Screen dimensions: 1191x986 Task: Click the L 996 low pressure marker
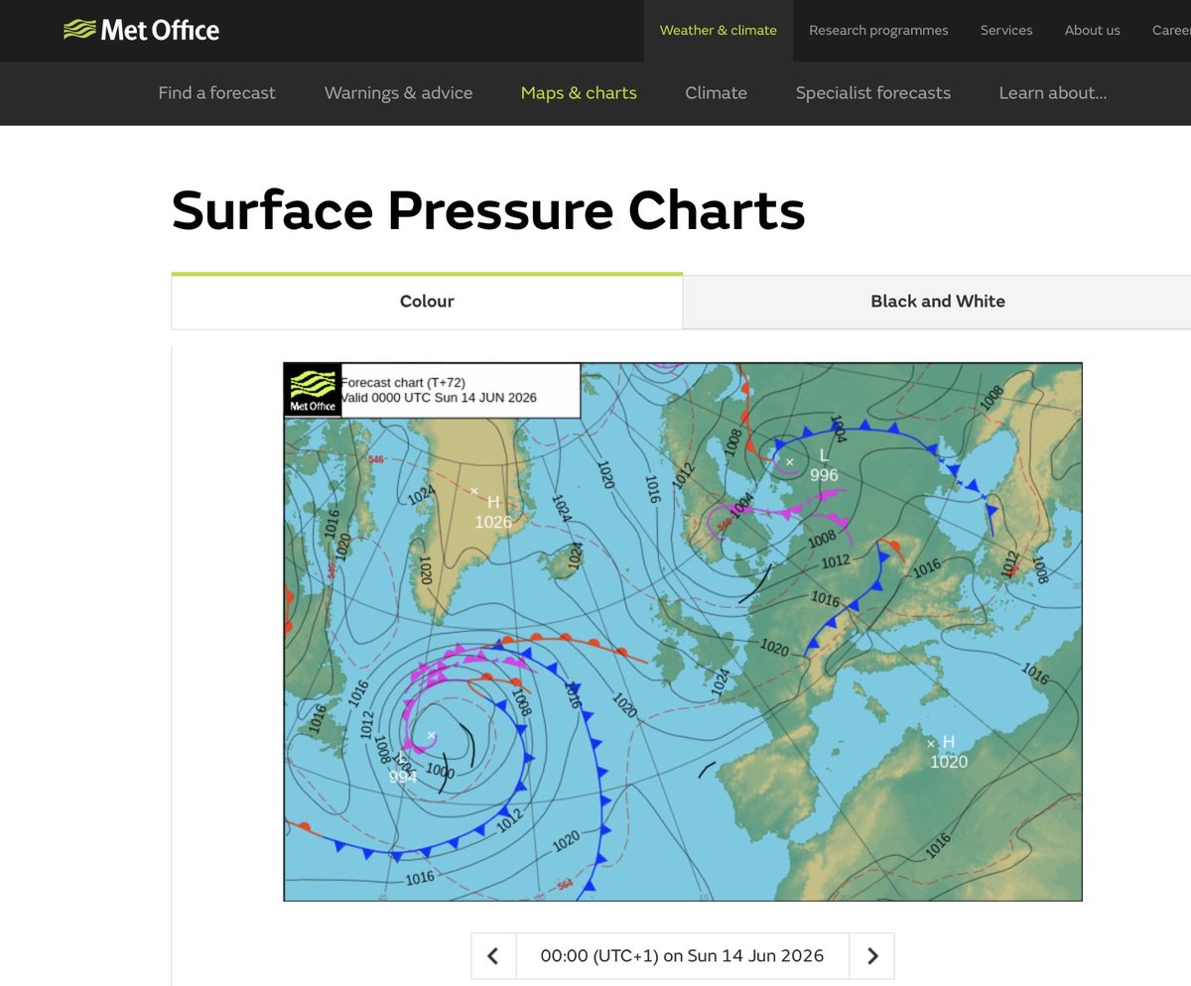click(x=824, y=465)
